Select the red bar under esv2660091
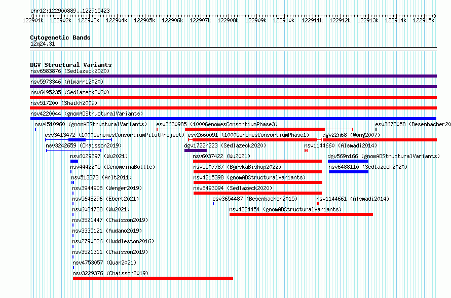 254,140
